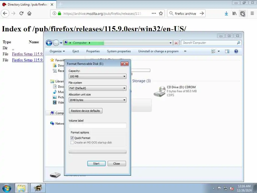Screen dimensions: 257x193
Task: Select the CD Drive (D:) CDROM
Action: [x=175, y=91]
